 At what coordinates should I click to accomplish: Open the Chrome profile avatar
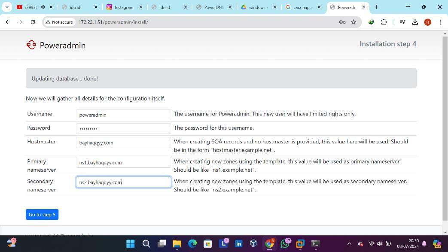click(x=427, y=22)
